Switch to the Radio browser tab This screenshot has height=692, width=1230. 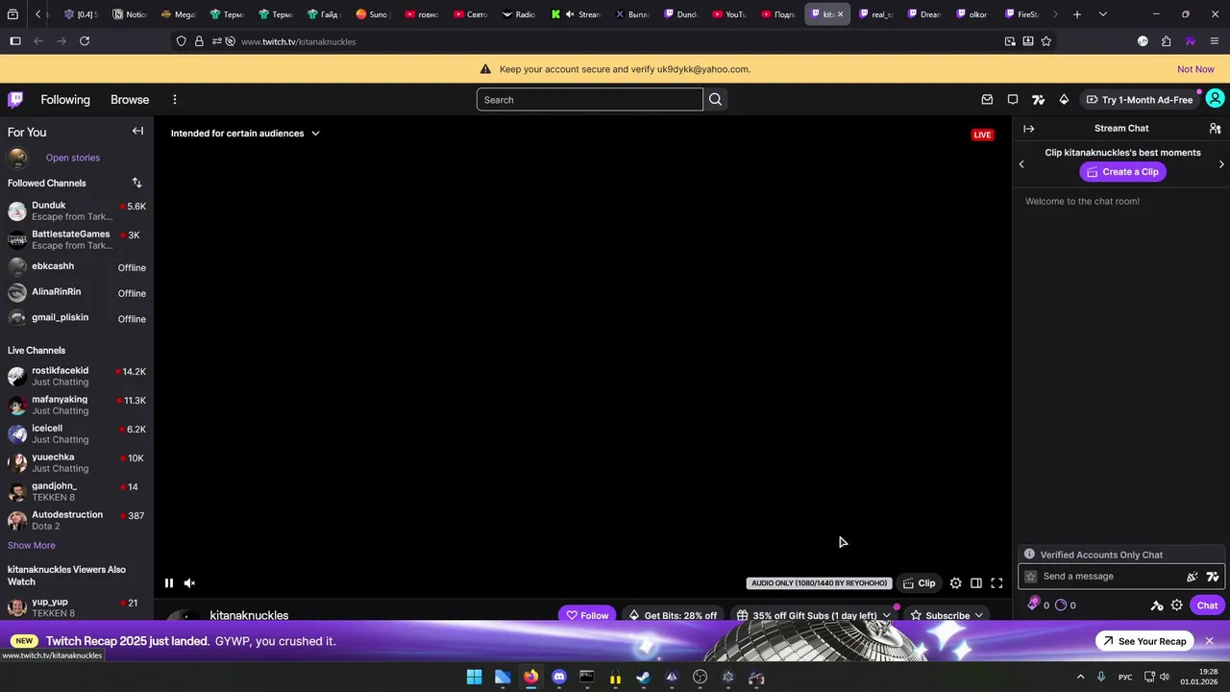click(519, 14)
